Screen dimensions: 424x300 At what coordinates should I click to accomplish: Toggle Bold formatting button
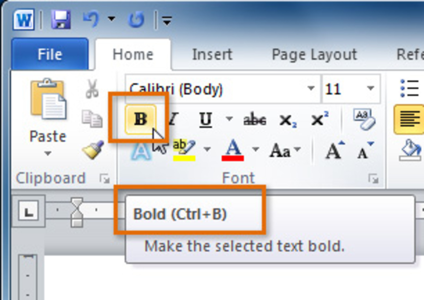click(x=141, y=119)
